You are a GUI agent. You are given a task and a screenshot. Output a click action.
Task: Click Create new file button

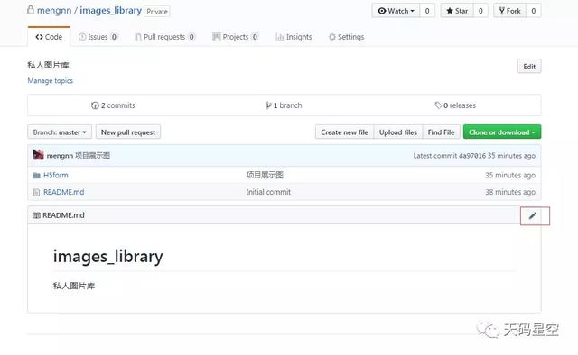click(345, 132)
